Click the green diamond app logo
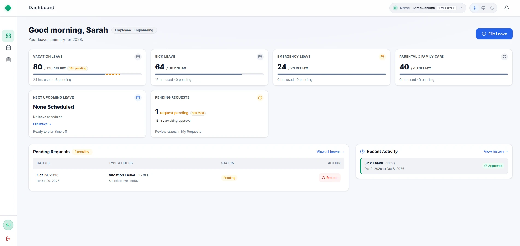 8,8
